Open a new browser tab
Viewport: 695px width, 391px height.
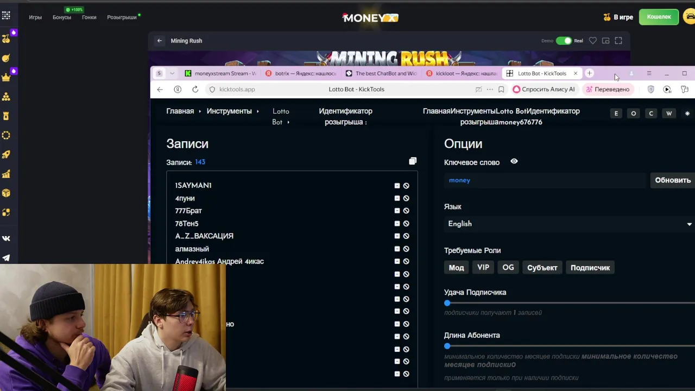point(589,73)
